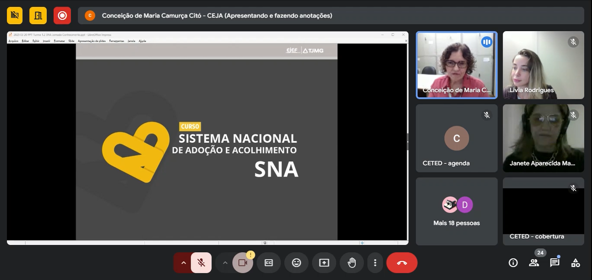Click the LibreOffice Impress window title text
592x280 pixels.
coord(62,35)
